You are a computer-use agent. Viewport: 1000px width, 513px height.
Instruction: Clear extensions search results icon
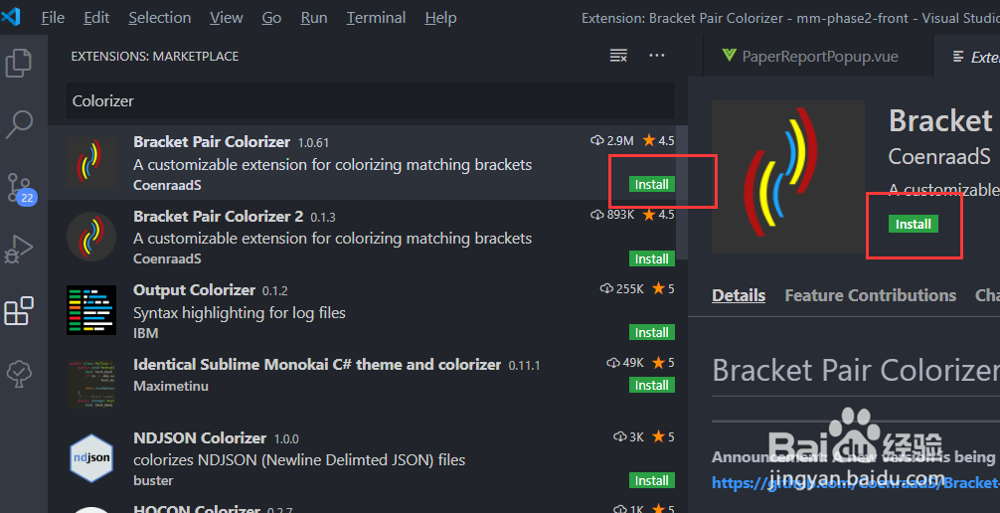(x=618, y=56)
